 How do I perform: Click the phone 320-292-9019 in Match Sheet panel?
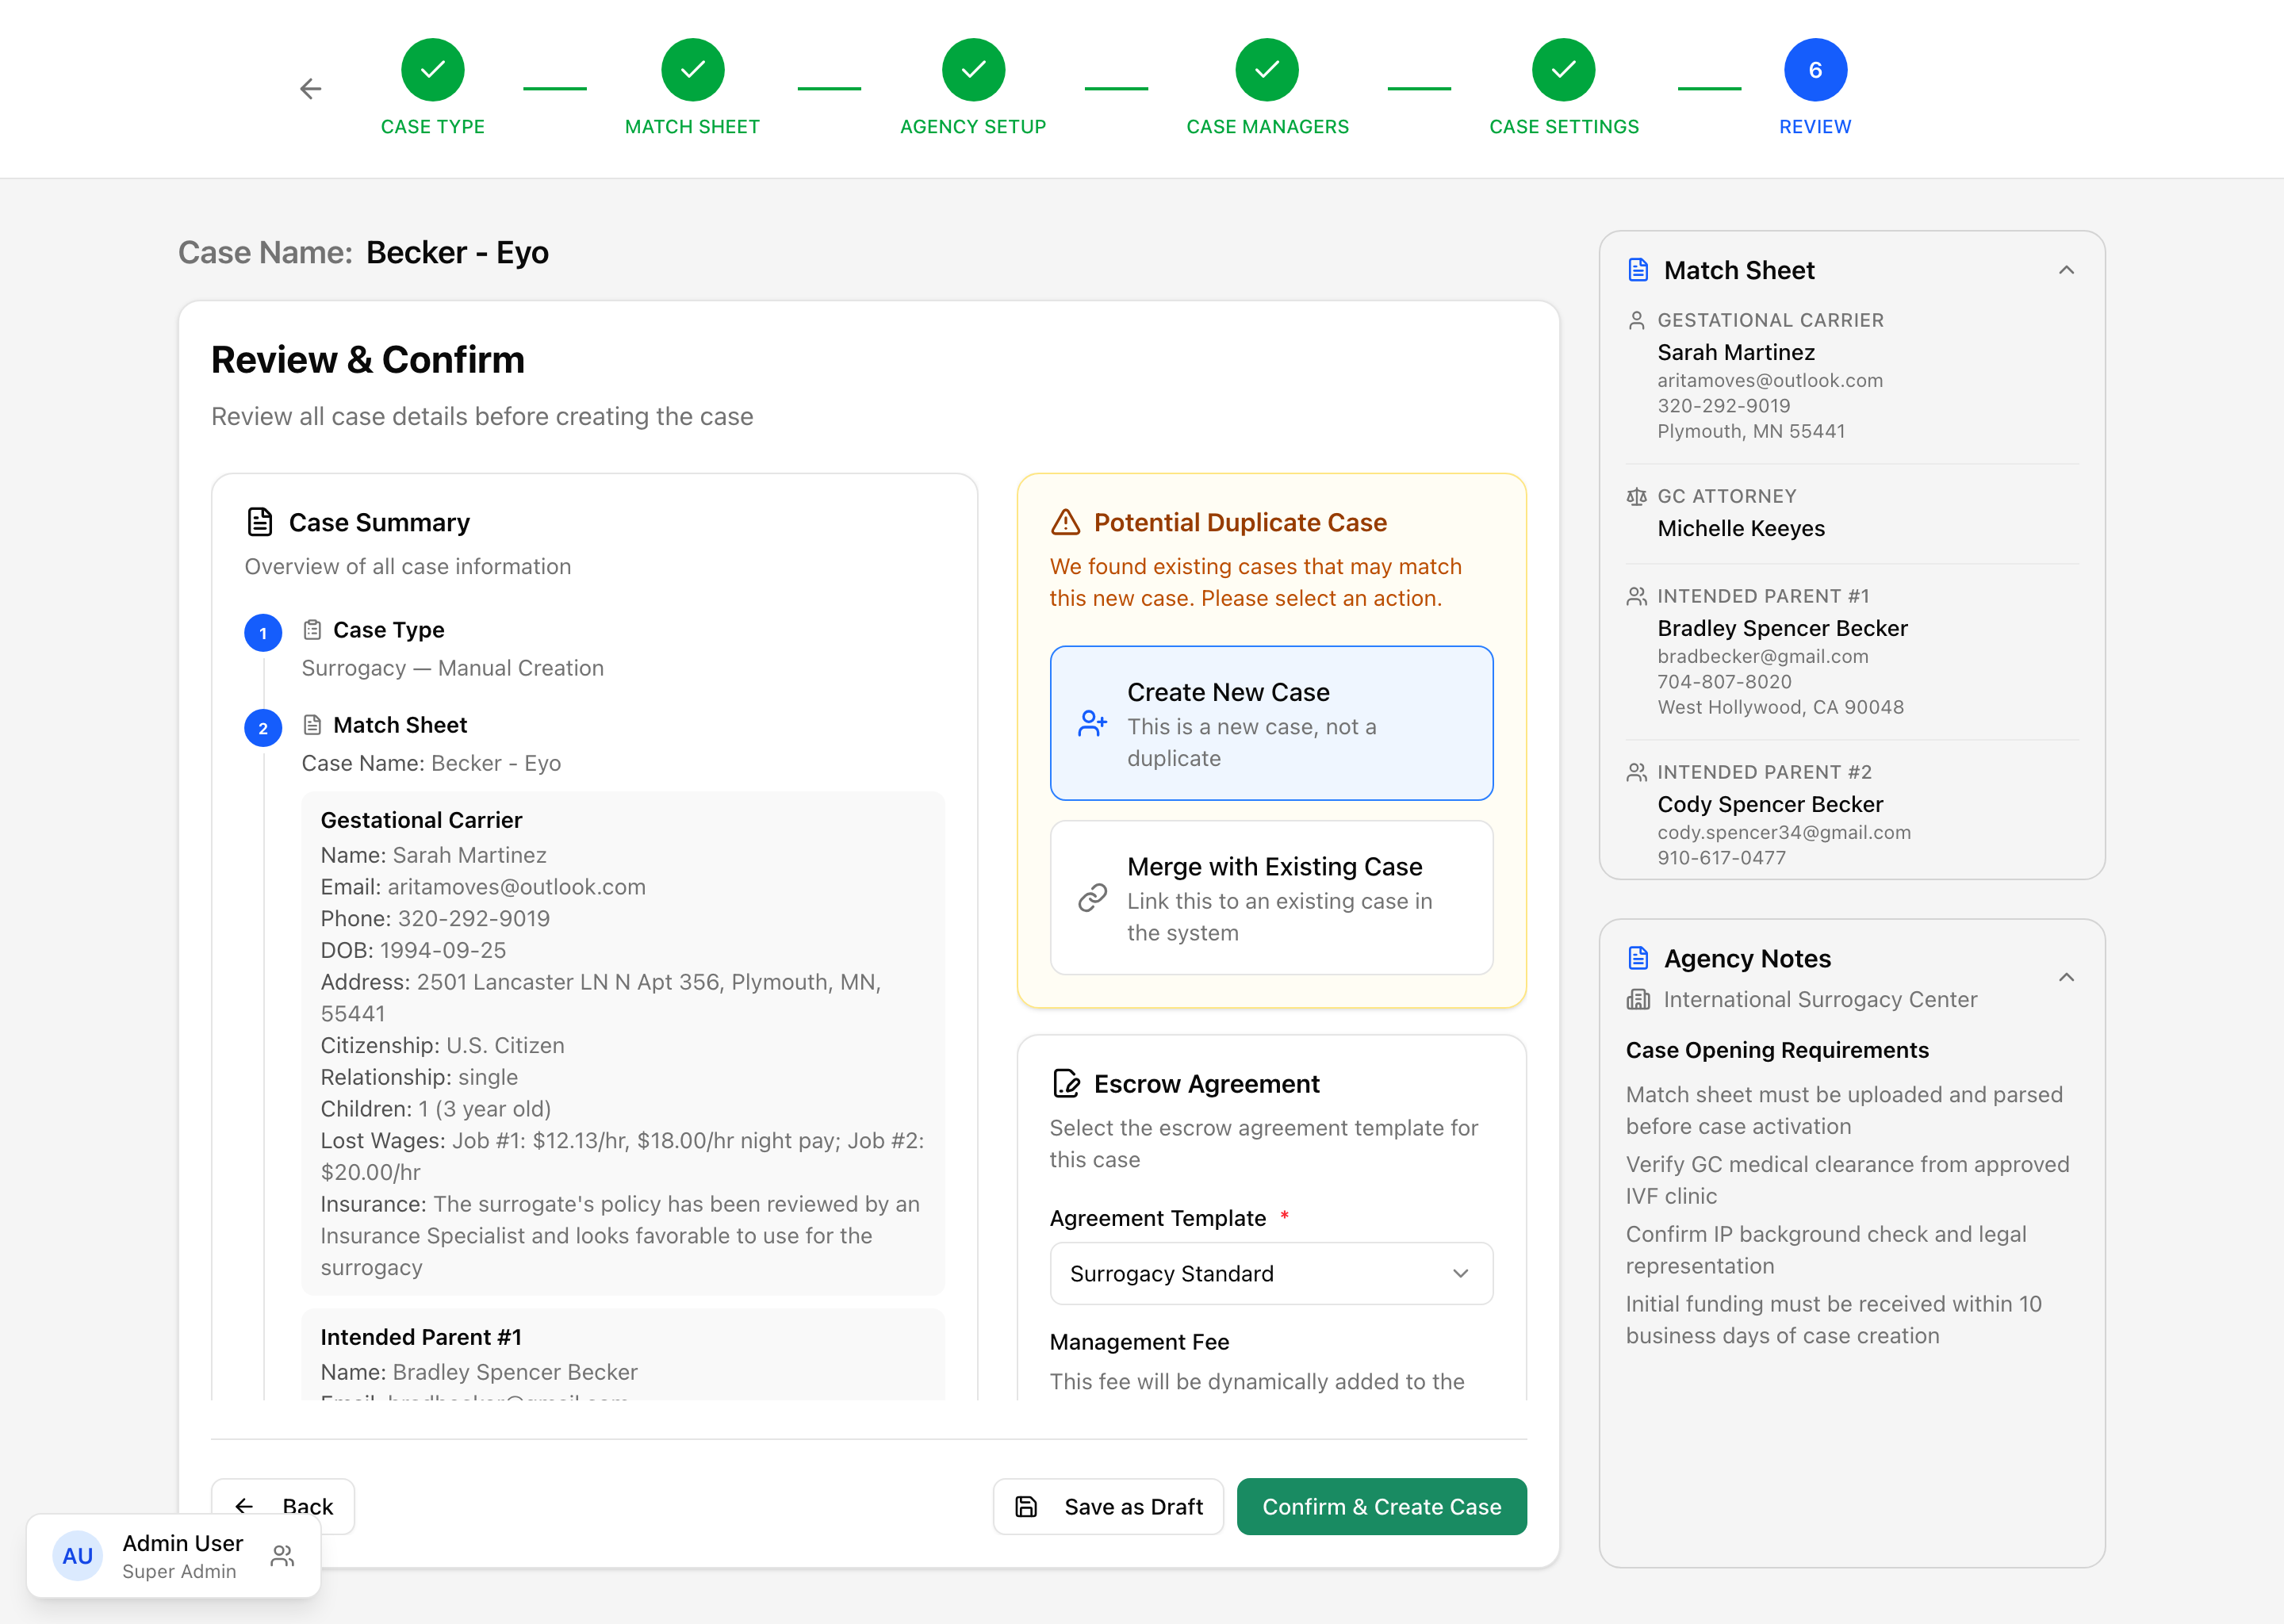(1724, 405)
